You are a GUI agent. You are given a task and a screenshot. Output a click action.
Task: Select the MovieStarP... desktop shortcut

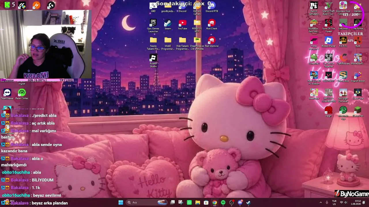coord(358,60)
